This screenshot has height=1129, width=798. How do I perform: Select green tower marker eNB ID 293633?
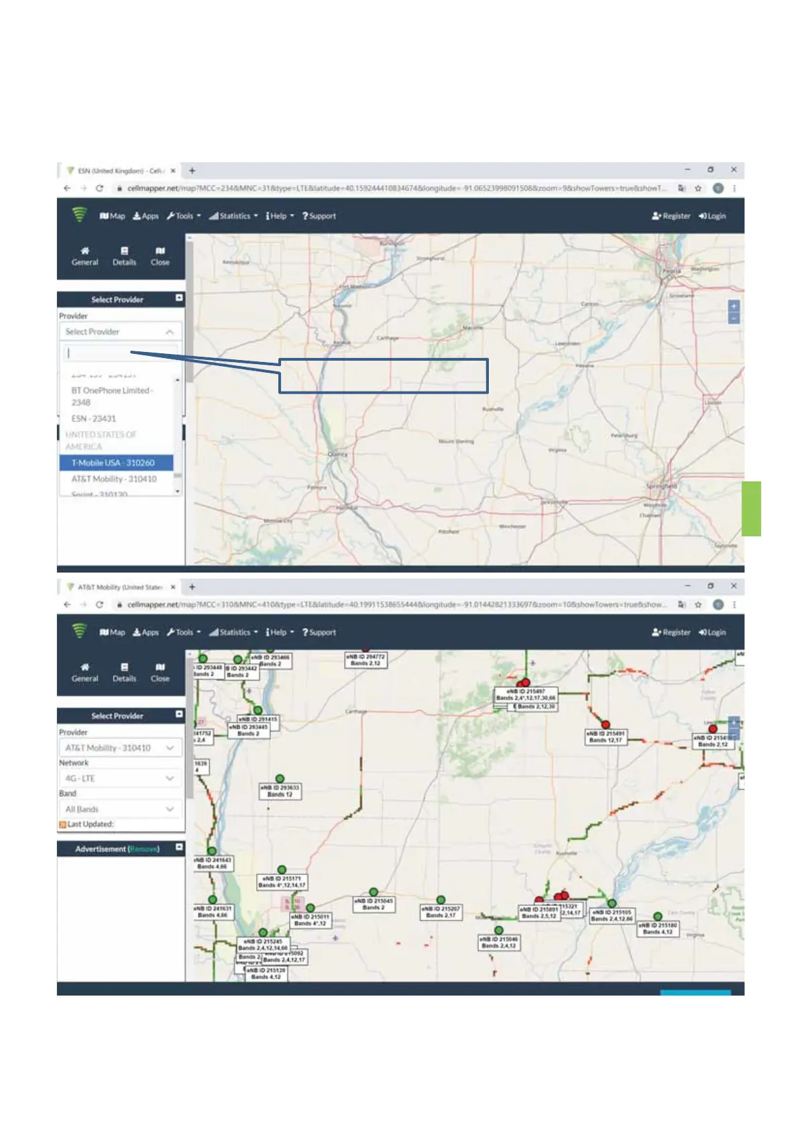tap(280, 778)
